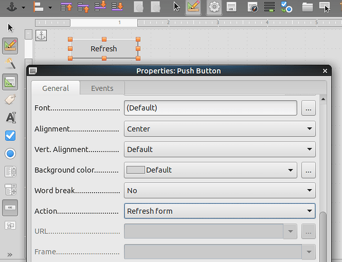
Task: Open the Alignment dropdown
Action: point(220,129)
